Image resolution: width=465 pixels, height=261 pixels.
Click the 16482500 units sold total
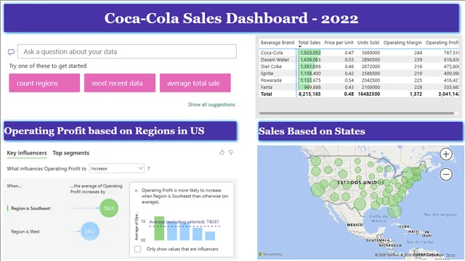369,94
